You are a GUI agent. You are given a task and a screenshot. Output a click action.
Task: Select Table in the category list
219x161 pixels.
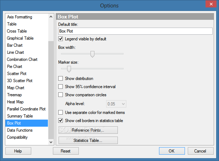click(x=27, y=24)
